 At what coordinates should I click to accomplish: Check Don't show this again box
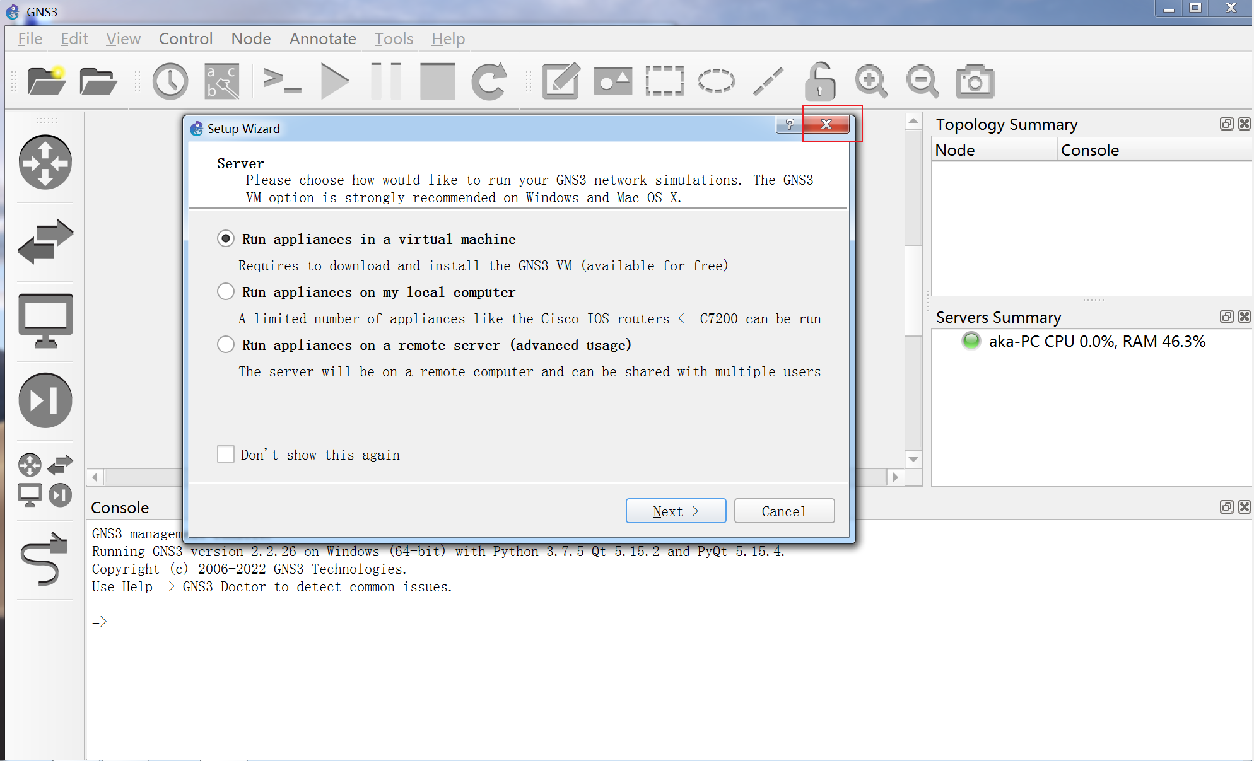tap(226, 454)
